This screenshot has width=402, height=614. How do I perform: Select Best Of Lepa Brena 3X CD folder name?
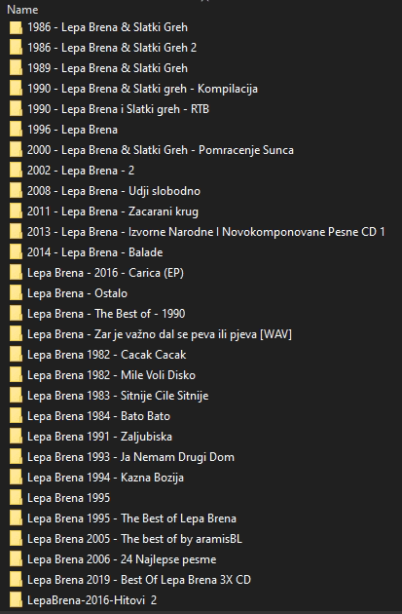[139, 580]
